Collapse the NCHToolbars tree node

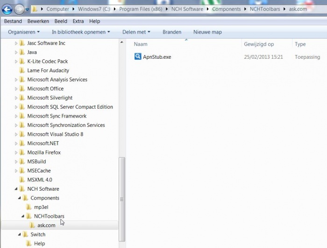coord(23,216)
